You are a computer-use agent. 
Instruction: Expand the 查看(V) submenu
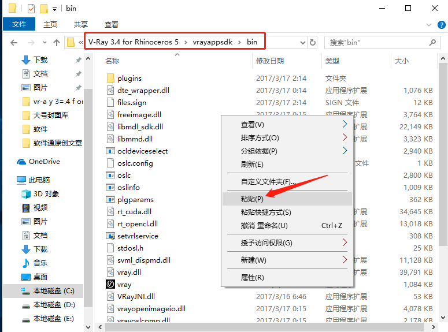click(345, 124)
